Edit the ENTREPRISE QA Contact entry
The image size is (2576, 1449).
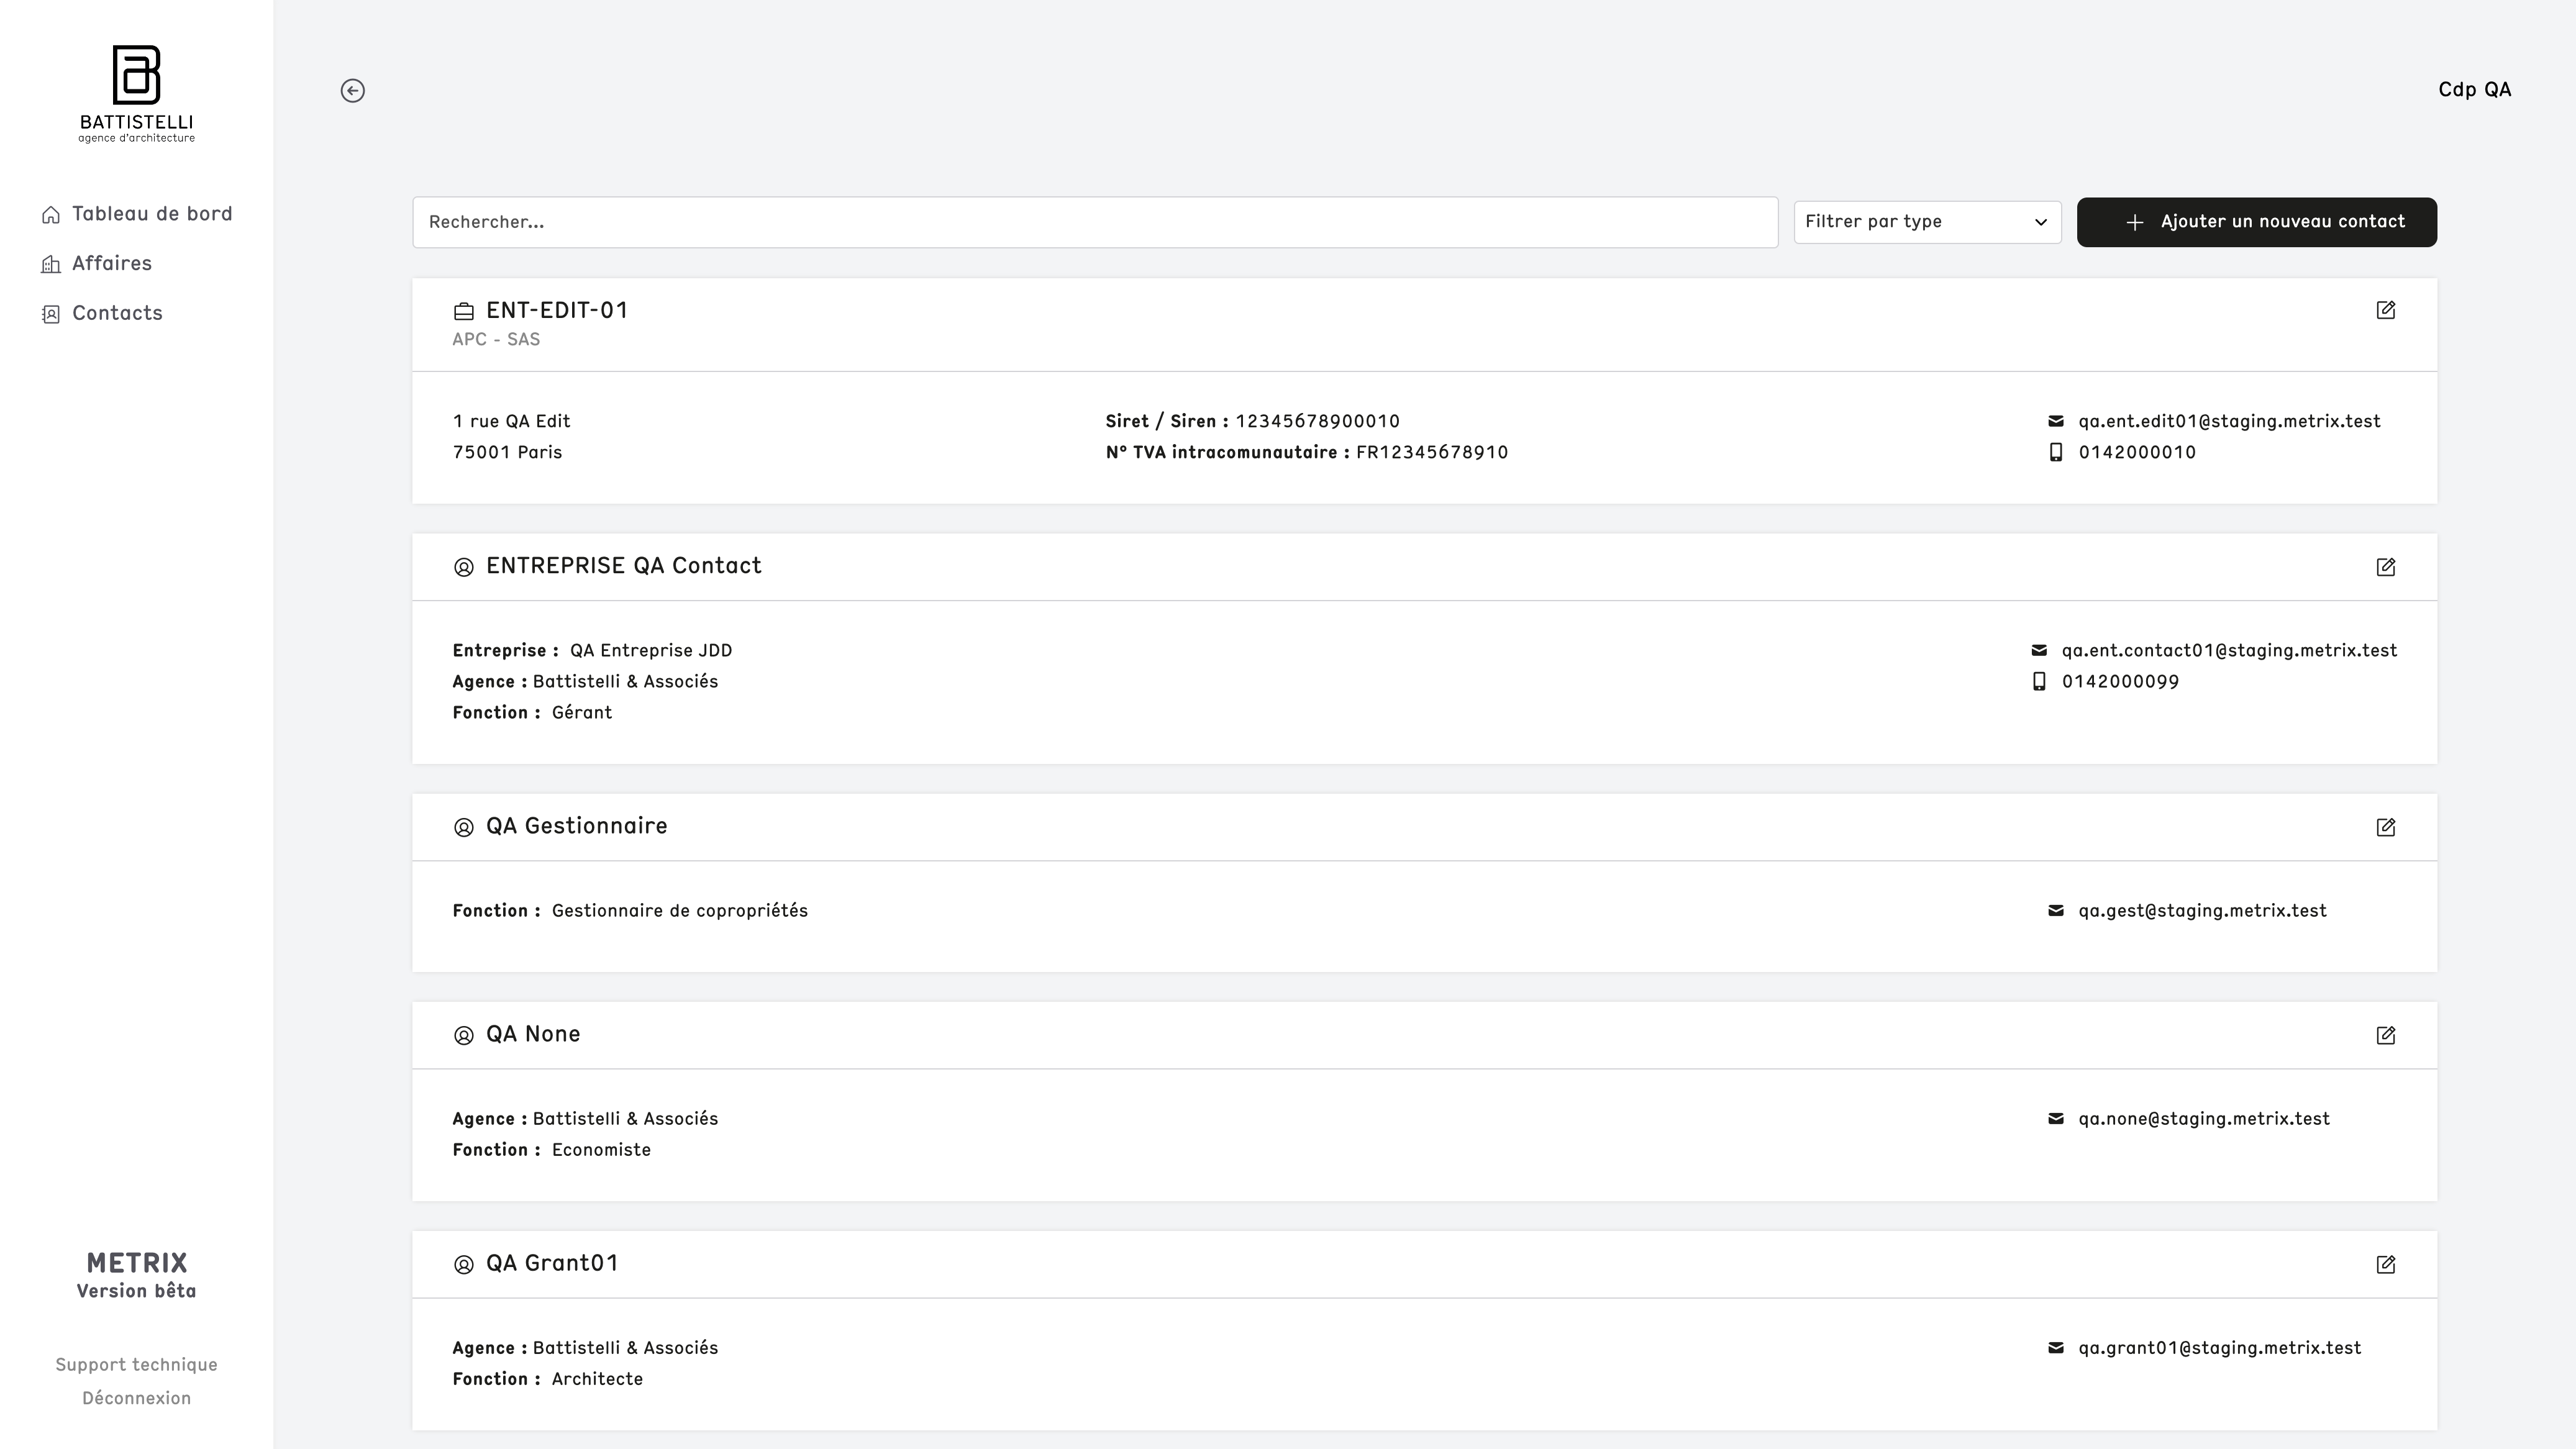(x=2386, y=567)
